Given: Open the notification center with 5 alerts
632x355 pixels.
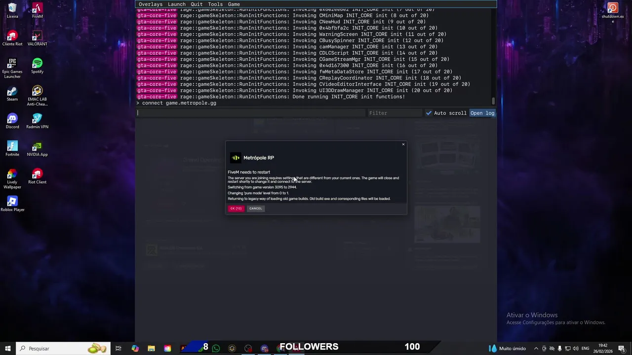Looking at the screenshot, I should pyautogui.click(x=622, y=349).
